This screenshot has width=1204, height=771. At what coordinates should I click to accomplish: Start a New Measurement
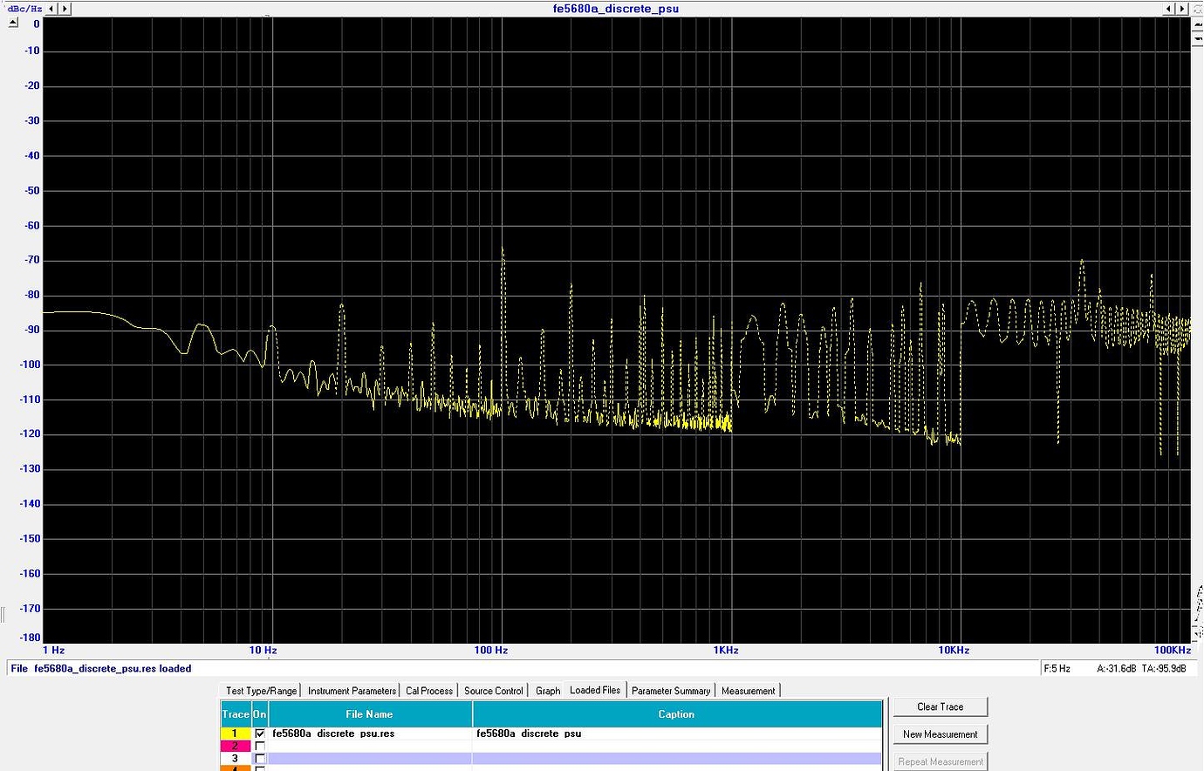click(x=940, y=734)
